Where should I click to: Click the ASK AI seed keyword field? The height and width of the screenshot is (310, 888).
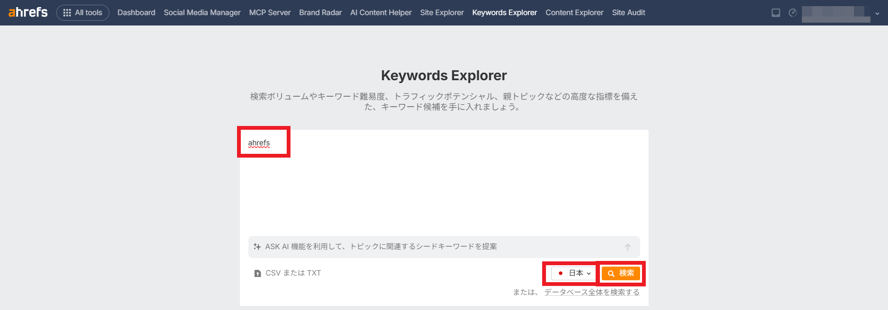(x=444, y=247)
